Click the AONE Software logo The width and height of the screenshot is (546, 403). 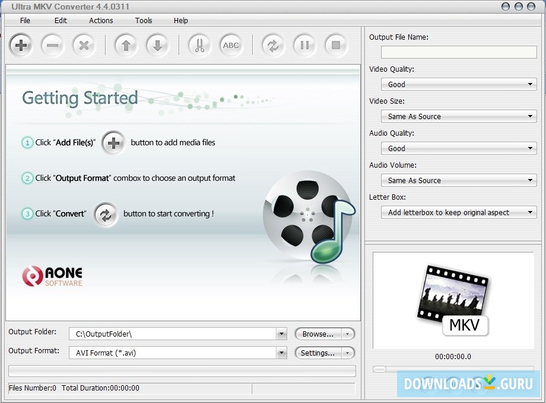tap(52, 276)
